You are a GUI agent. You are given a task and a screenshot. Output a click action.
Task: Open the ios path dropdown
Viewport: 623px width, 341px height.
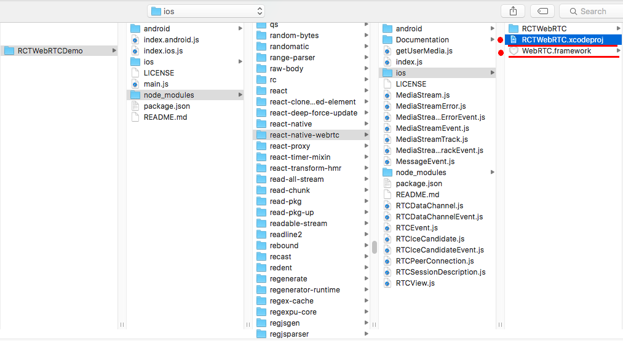(x=206, y=11)
